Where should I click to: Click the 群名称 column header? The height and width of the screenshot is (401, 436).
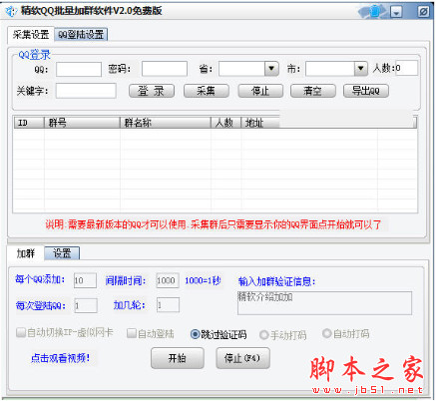(166, 123)
